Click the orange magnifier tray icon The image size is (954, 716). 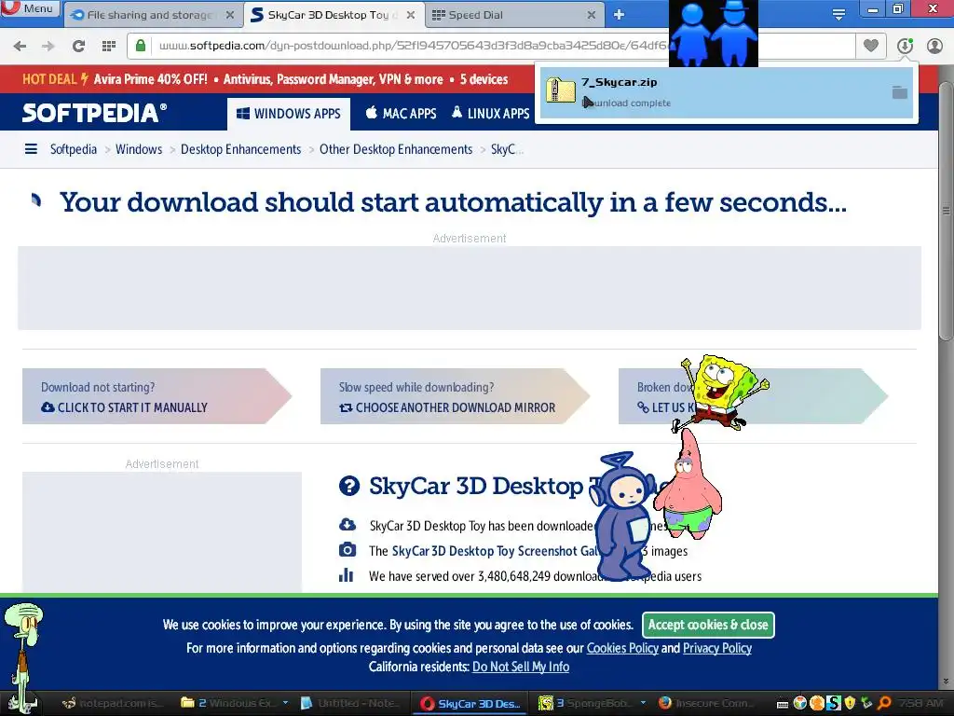tap(884, 703)
